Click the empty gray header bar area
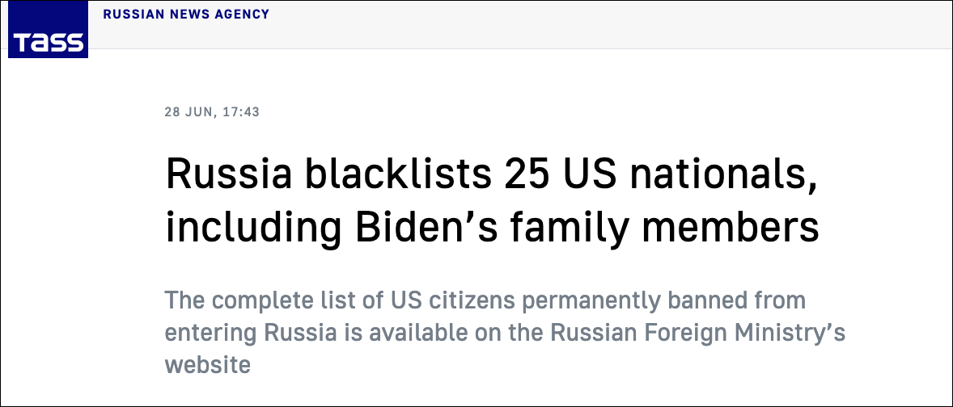953x407 pixels. pyautogui.click(x=607, y=24)
